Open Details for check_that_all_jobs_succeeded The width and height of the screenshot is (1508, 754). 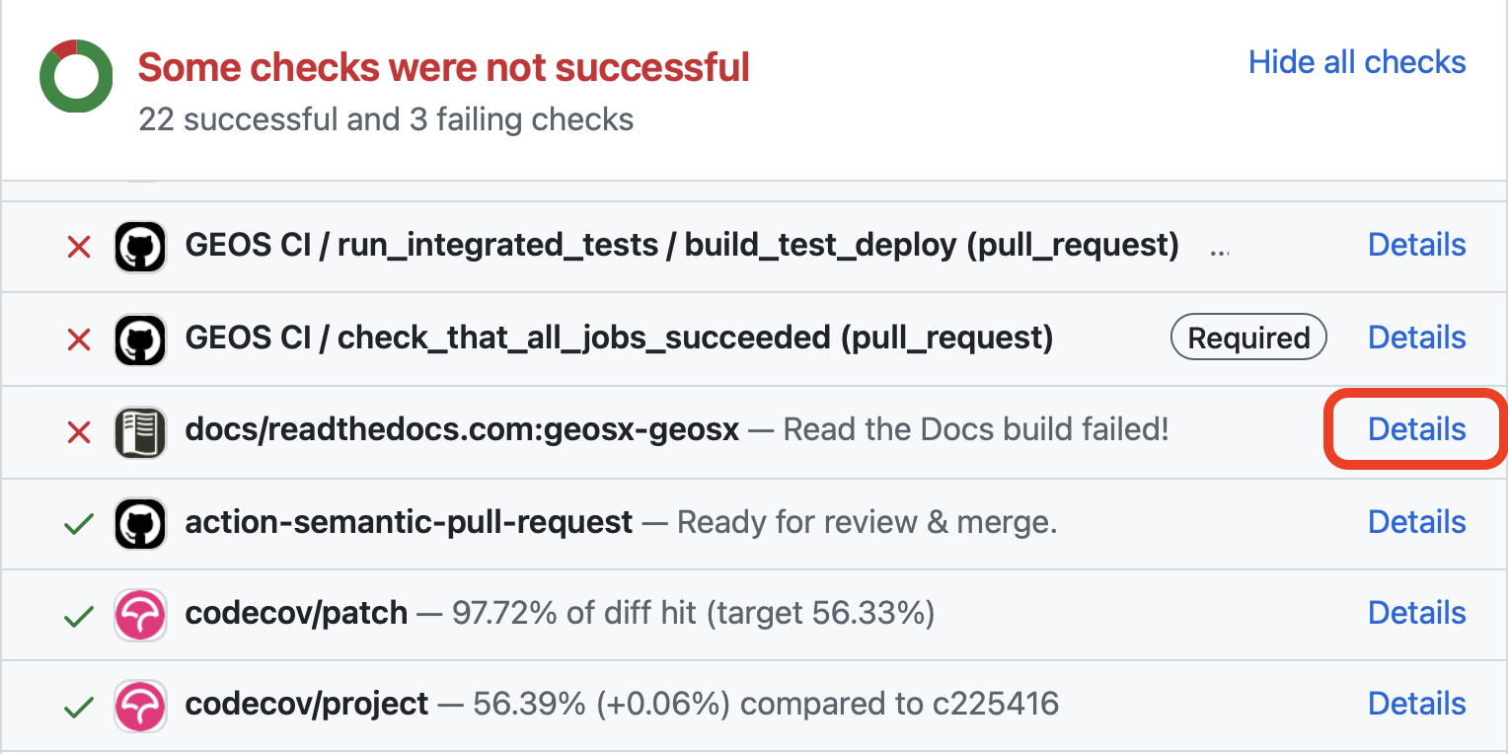click(1416, 338)
